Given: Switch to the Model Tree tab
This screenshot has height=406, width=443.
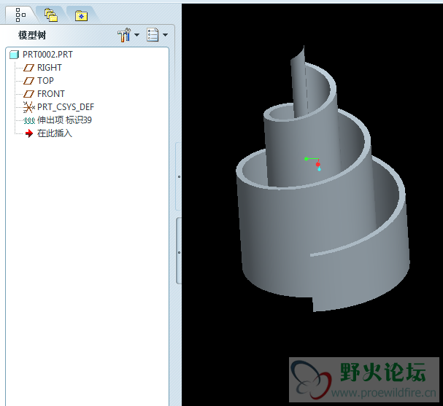Looking at the screenshot, I should point(20,15).
